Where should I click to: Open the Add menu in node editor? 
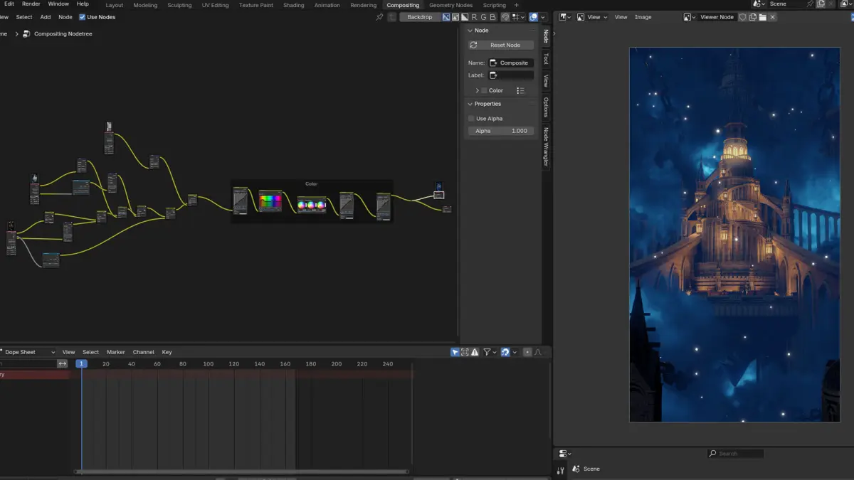point(46,17)
